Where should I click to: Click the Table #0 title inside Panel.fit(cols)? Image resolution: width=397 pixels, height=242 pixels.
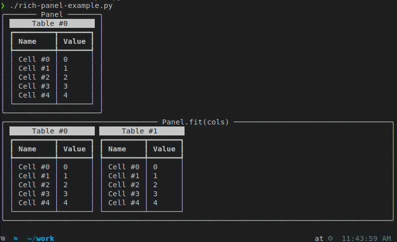point(52,131)
